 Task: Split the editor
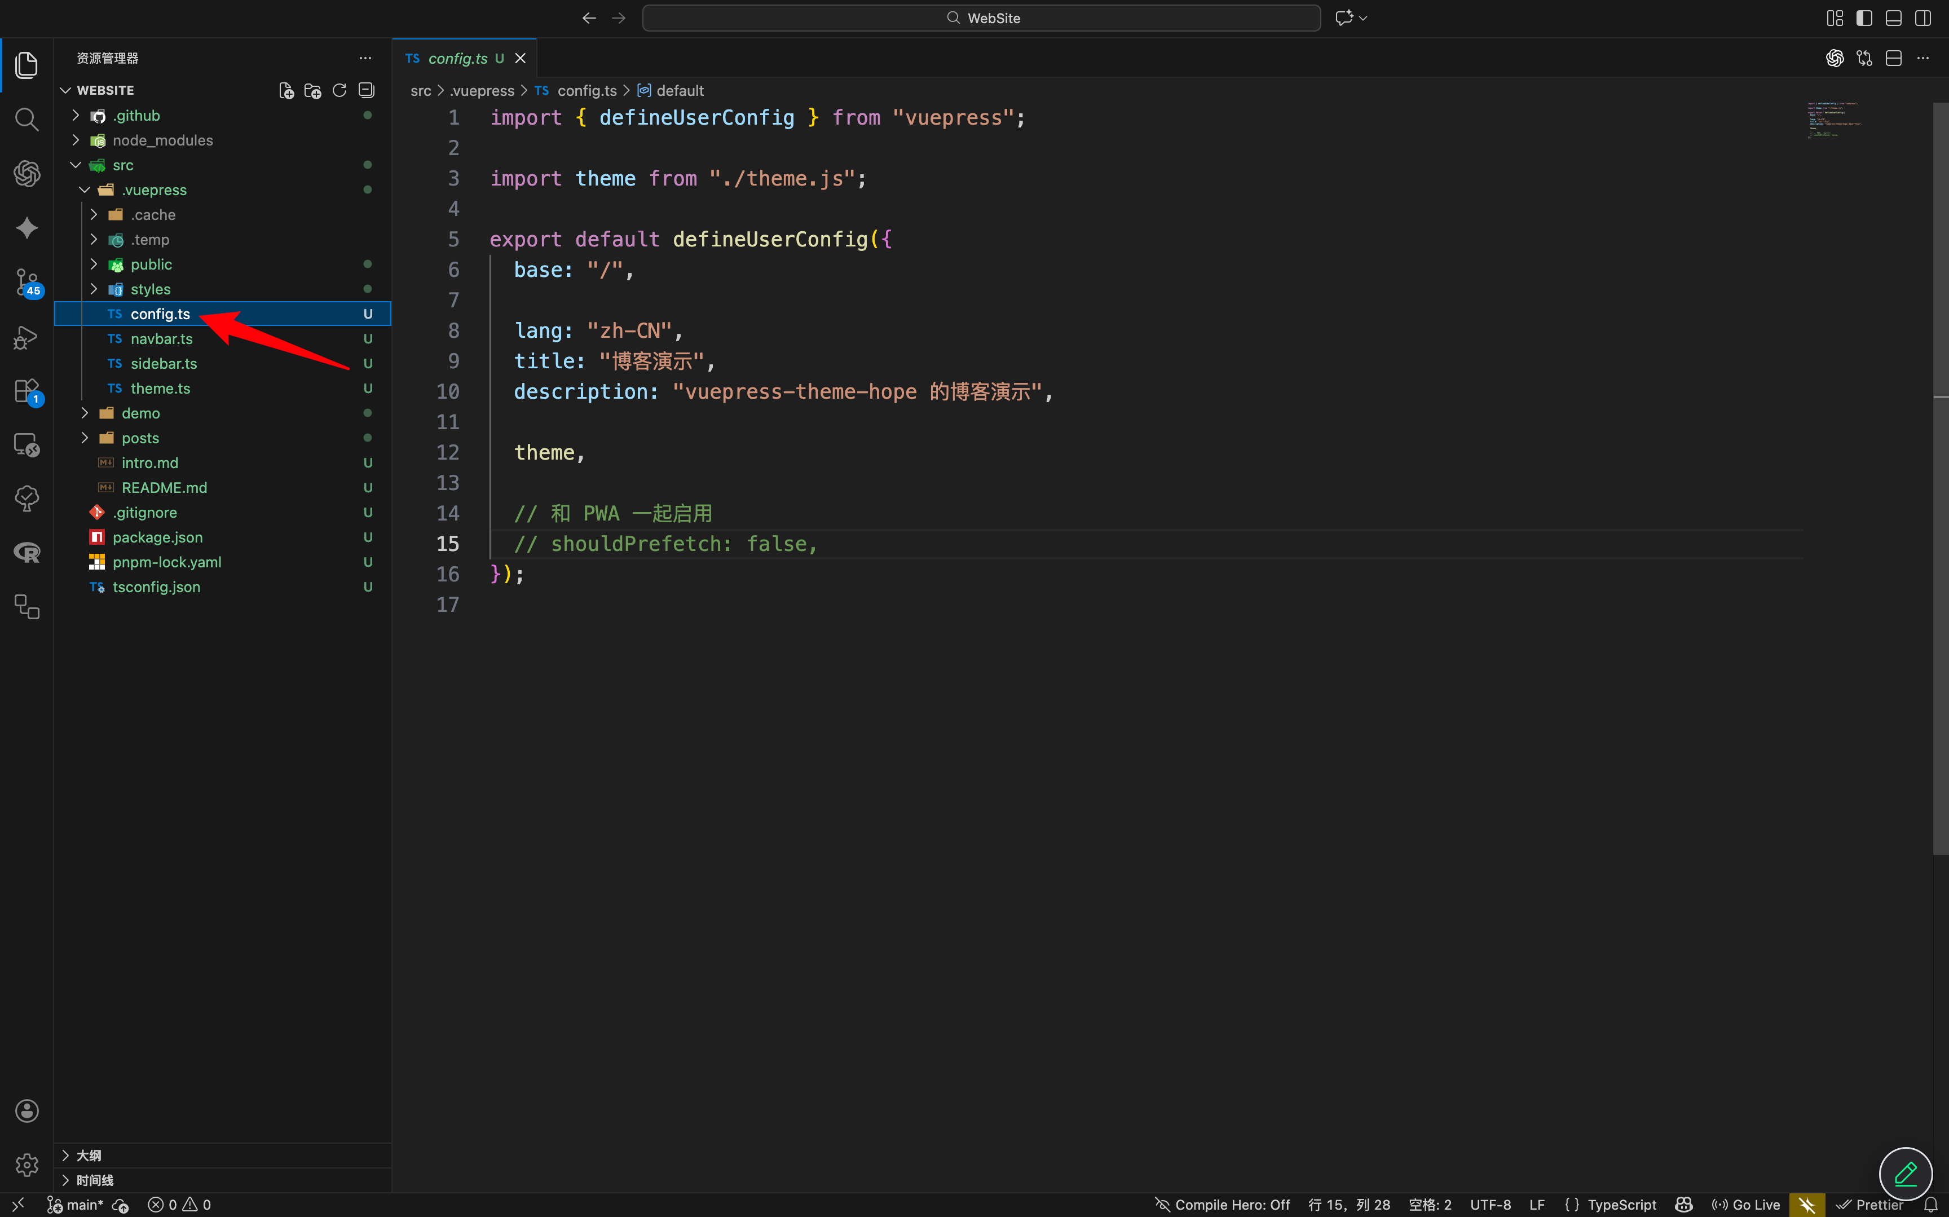tap(1894, 58)
